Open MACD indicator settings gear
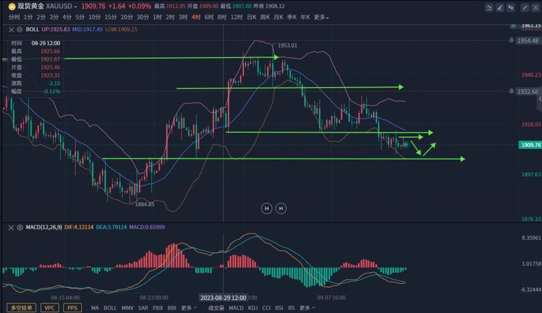Screen dimensions: 542x313 coord(20,227)
